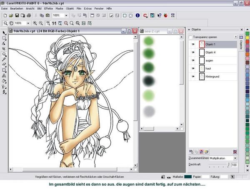The height and width of the screenshot is (189, 250).
Task: Select the haut layer row
Action: pos(213,69)
